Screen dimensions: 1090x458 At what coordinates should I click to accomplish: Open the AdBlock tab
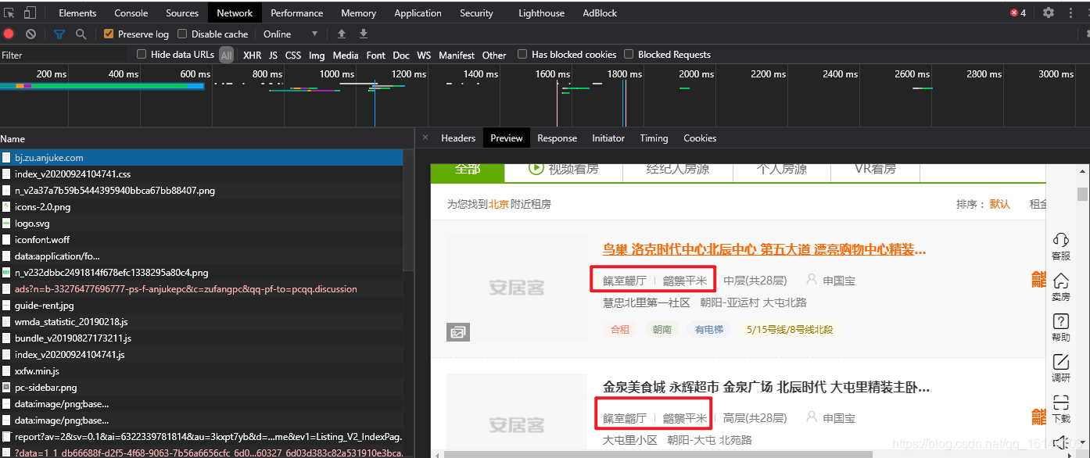[600, 13]
